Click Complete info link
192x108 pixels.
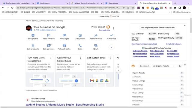click(x=105, y=30)
